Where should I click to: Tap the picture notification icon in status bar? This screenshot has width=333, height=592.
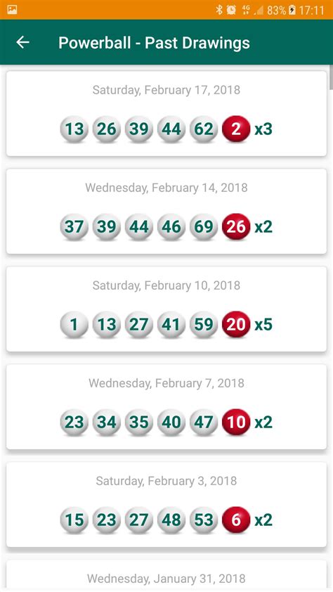[12, 10]
